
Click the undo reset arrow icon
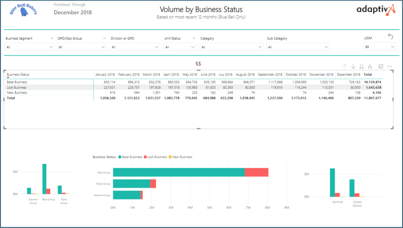pyautogui.click(x=391, y=37)
